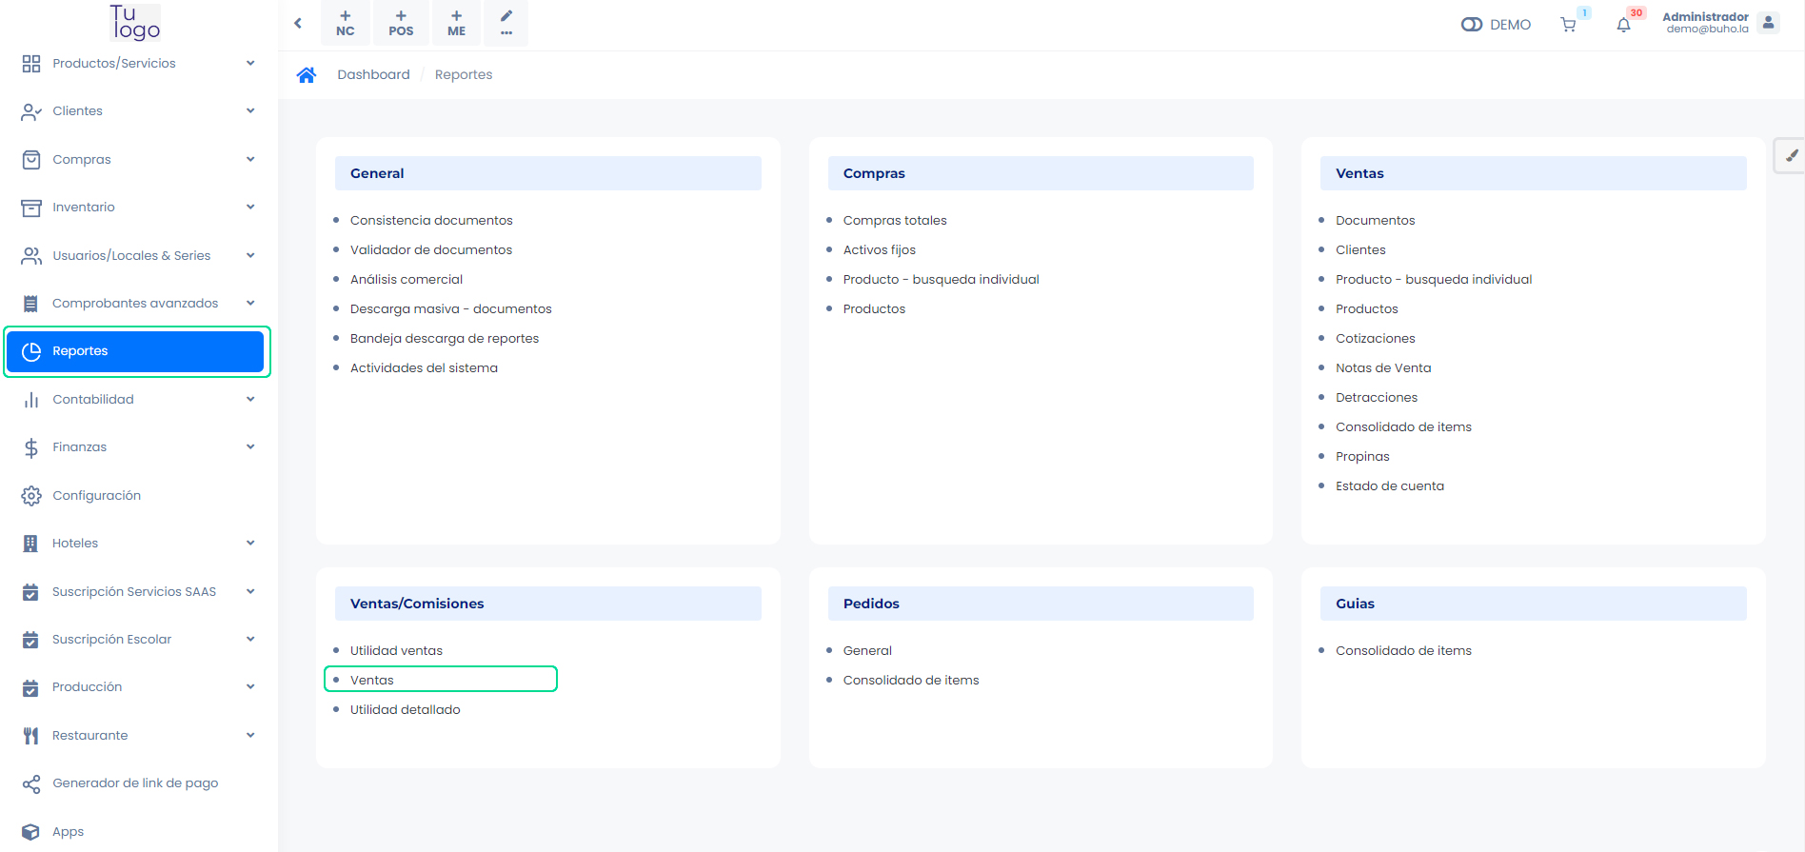Open the paintbrush theme customizer tab

[1791, 156]
